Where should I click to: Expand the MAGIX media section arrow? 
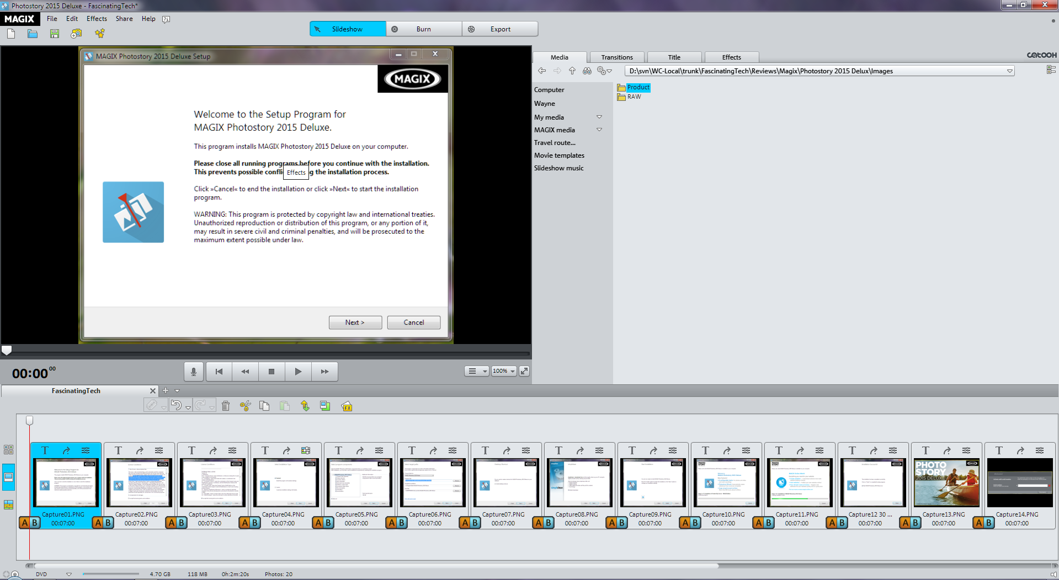click(599, 130)
